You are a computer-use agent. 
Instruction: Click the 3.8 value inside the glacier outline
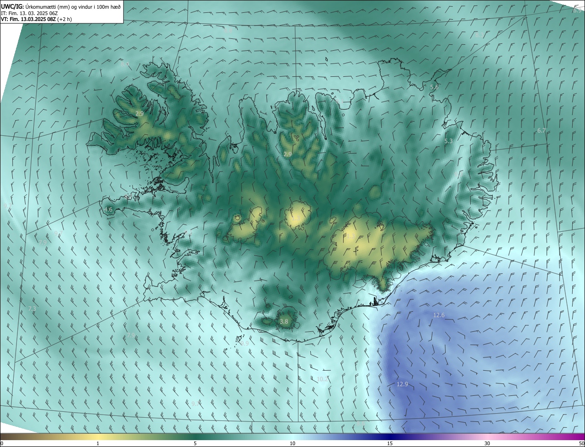click(284, 322)
